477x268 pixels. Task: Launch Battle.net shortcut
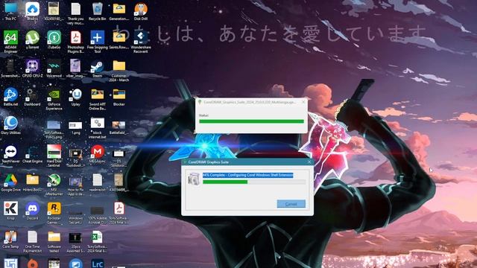(10, 97)
